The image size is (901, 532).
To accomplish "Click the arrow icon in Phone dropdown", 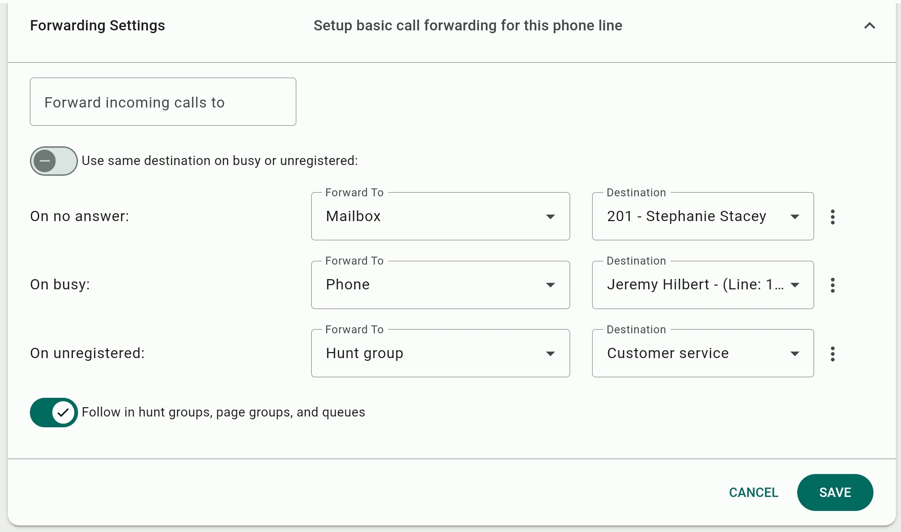I will point(551,285).
